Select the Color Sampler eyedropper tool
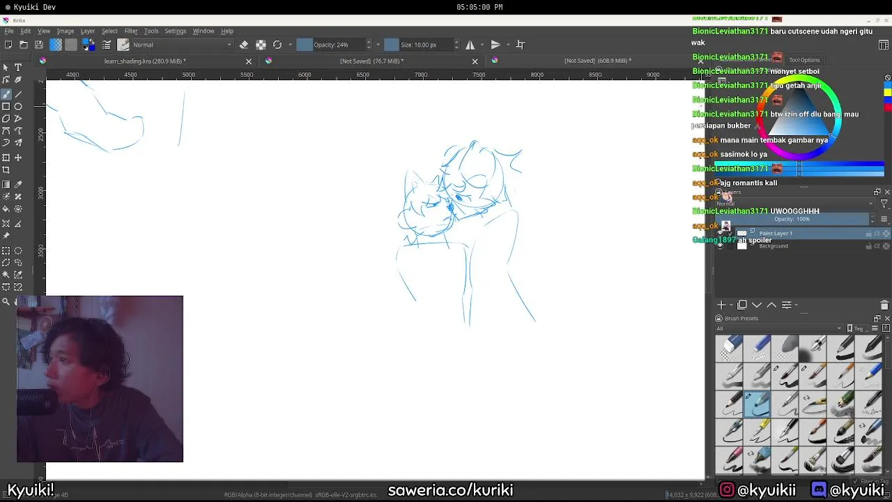 (18, 185)
